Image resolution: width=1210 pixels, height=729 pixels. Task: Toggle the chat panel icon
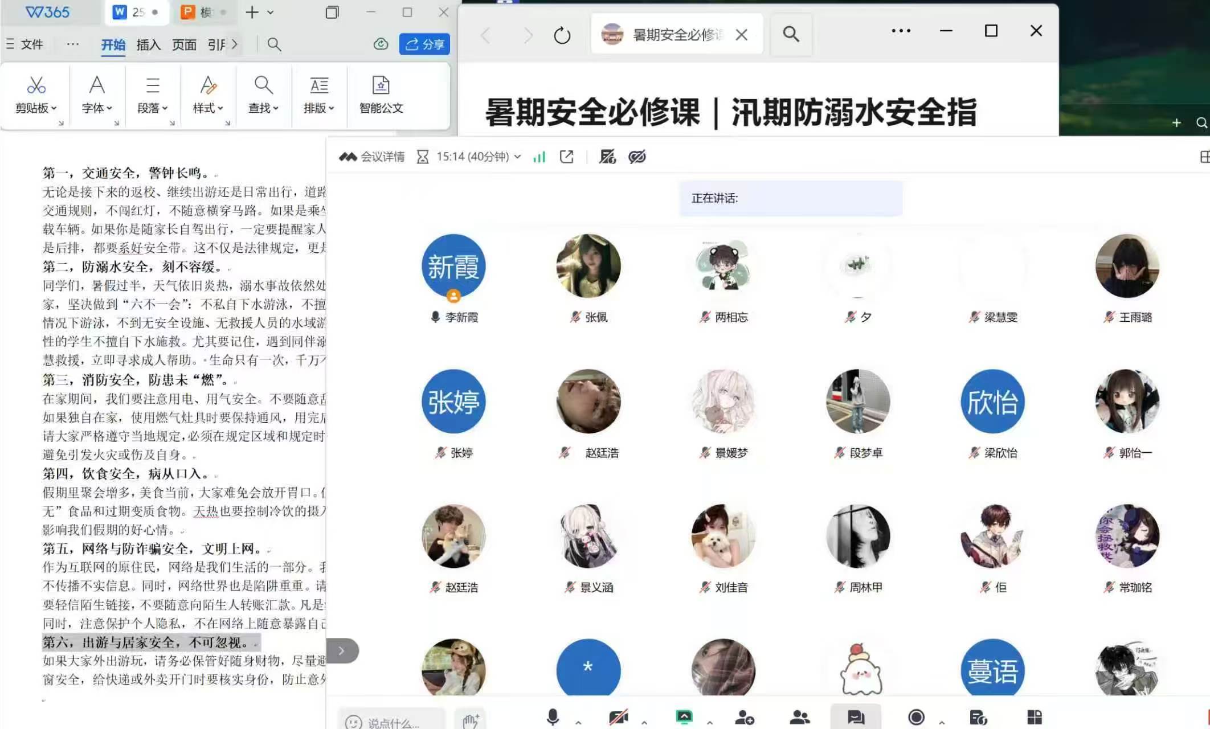coord(856,716)
